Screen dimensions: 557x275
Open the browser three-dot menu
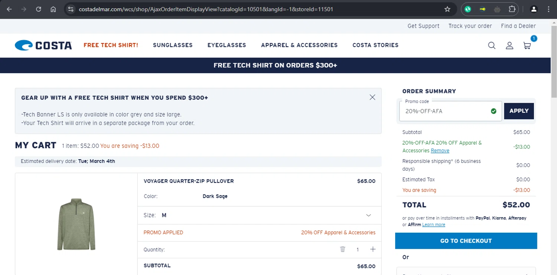coord(548,9)
